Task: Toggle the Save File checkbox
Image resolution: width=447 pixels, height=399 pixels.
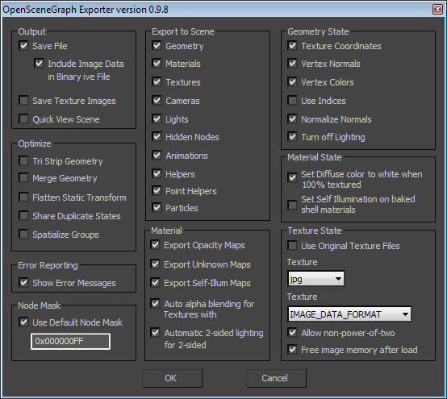Action: 23,46
